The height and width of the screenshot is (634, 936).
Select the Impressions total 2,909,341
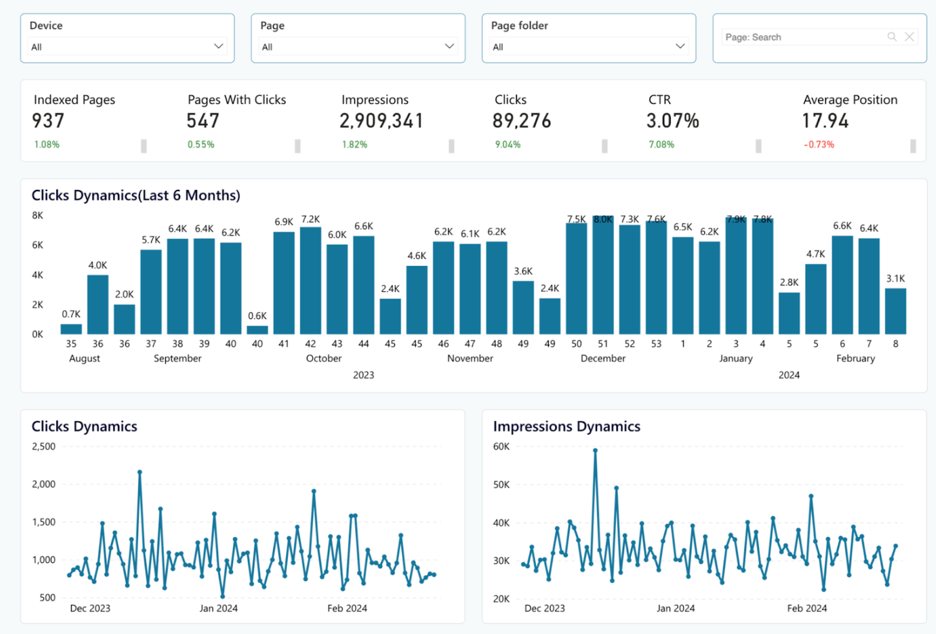382,121
